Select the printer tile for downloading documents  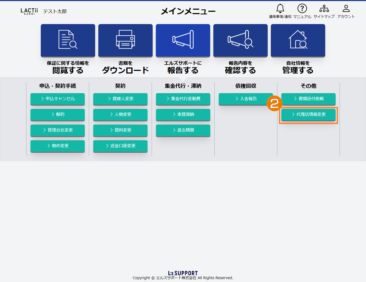(x=125, y=40)
